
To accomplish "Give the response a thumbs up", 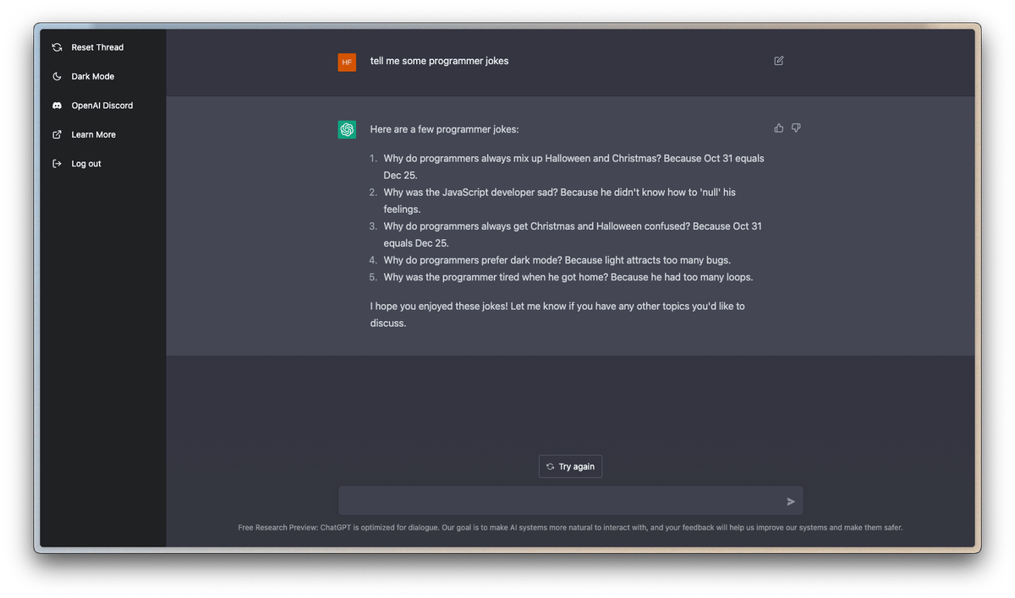I will click(779, 128).
